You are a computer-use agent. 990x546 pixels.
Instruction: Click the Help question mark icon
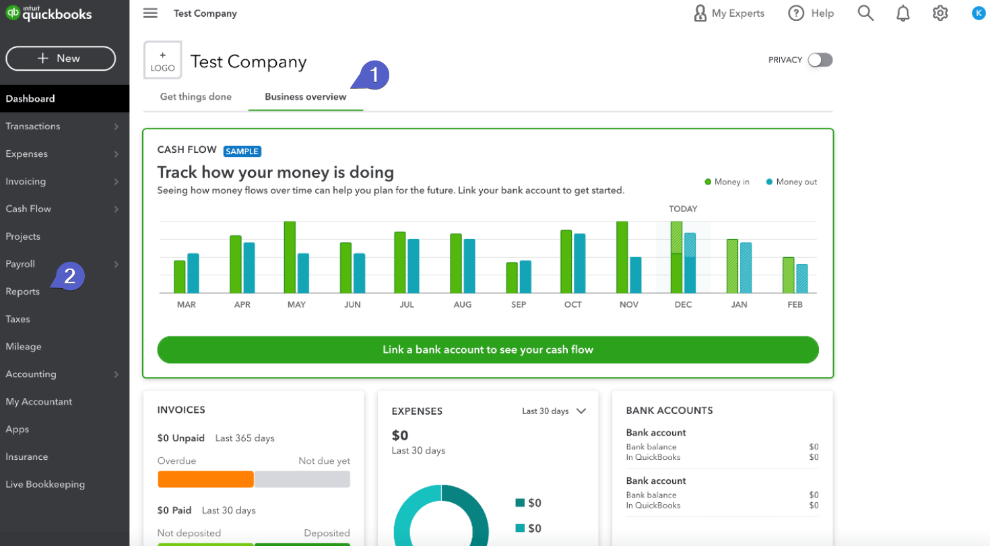pos(796,13)
